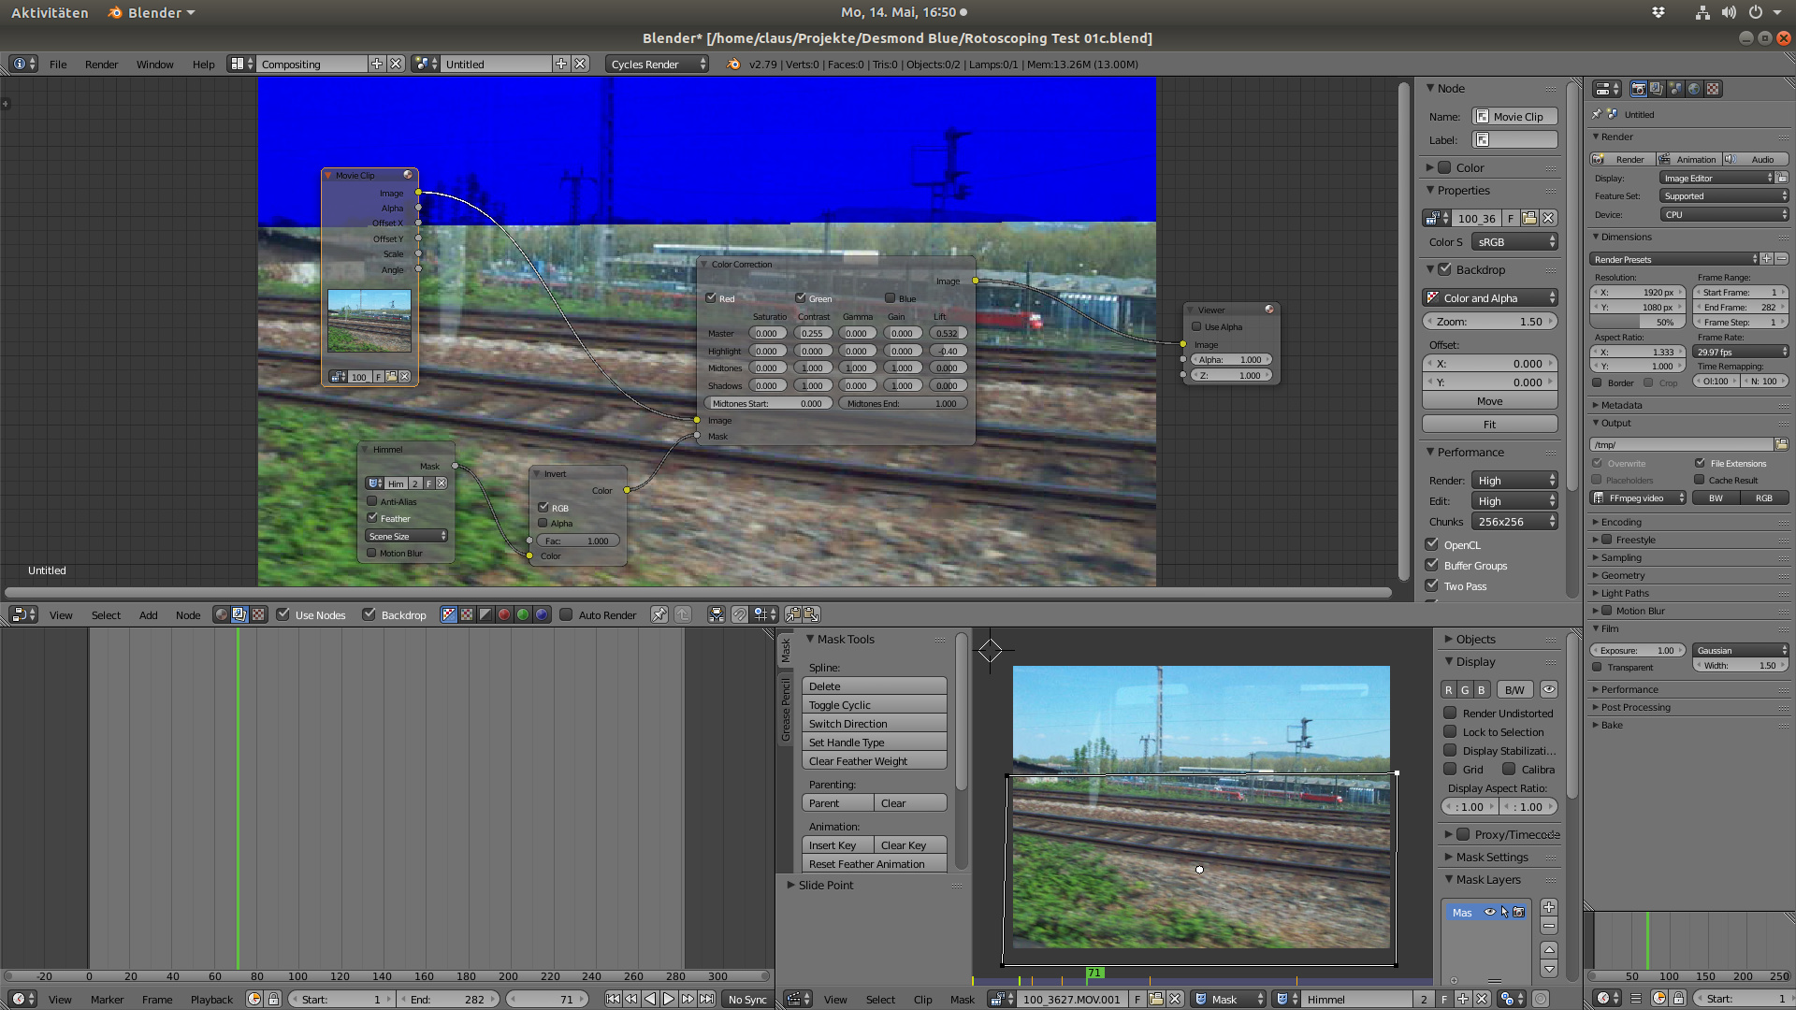Toggle Backdrop checkbox in node header
1796x1010 pixels.
tap(369, 614)
